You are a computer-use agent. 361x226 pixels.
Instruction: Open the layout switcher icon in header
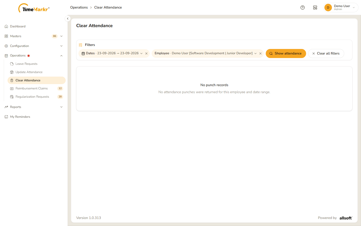point(315,8)
